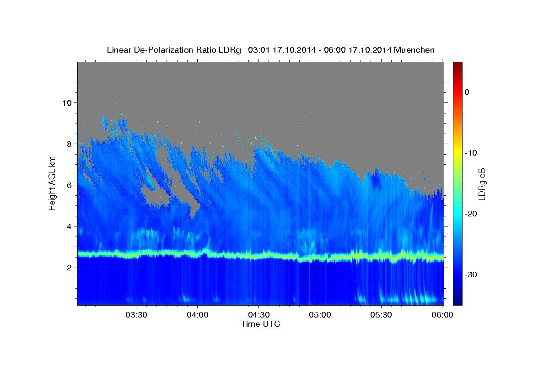Click the 06:00 time tick label

(442, 315)
